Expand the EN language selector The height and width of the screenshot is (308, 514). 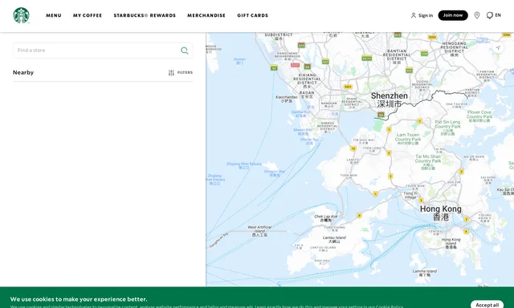click(x=498, y=15)
